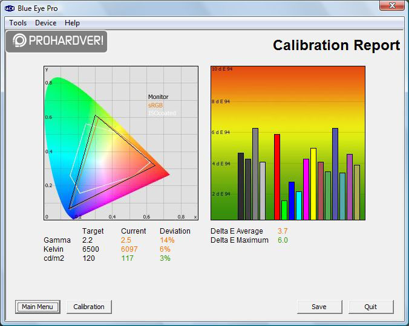Click the sRGB legend label
The width and height of the screenshot is (409, 326).
pos(155,105)
